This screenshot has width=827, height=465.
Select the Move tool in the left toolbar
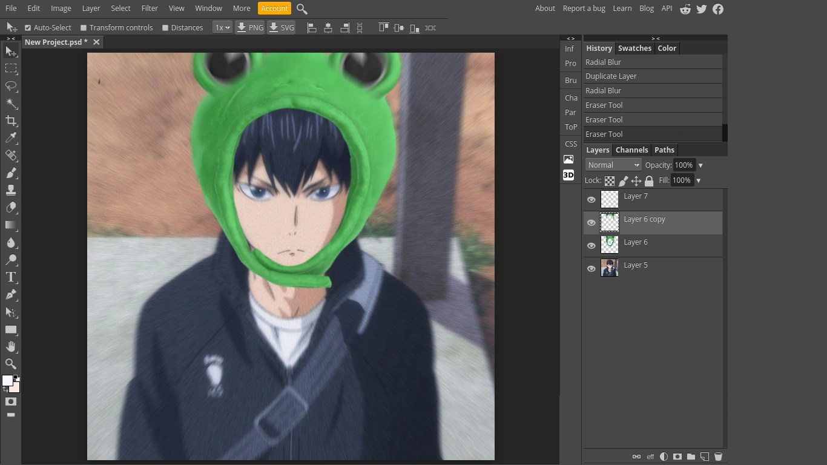11,51
